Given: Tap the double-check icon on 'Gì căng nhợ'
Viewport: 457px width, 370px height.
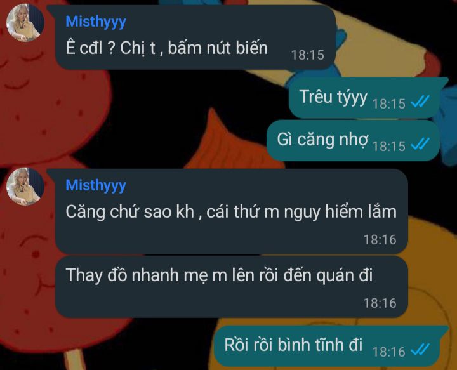Looking at the screenshot, I should pos(420,145).
